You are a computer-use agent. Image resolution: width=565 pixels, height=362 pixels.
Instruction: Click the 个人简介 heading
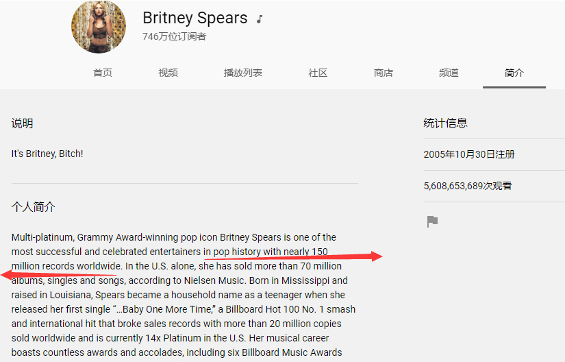click(x=33, y=207)
